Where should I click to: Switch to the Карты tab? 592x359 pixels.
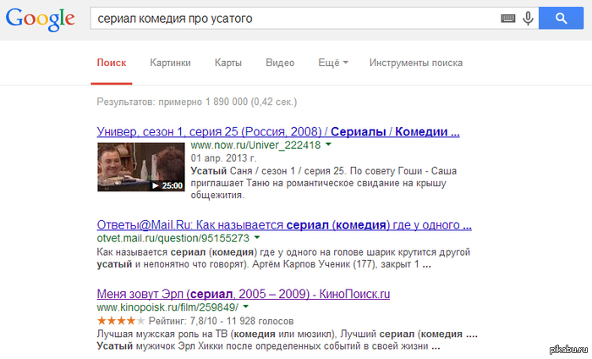click(x=228, y=63)
